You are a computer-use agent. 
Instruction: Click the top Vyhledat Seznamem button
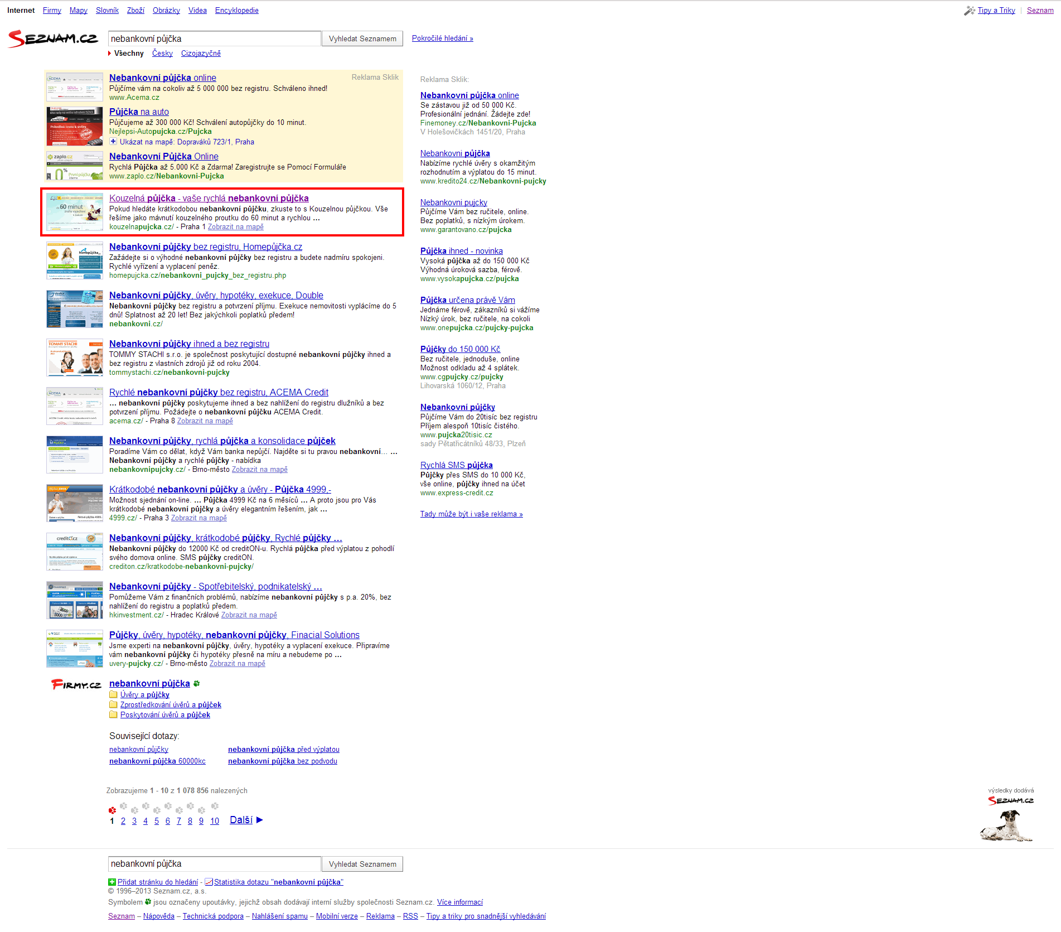[362, 38]
